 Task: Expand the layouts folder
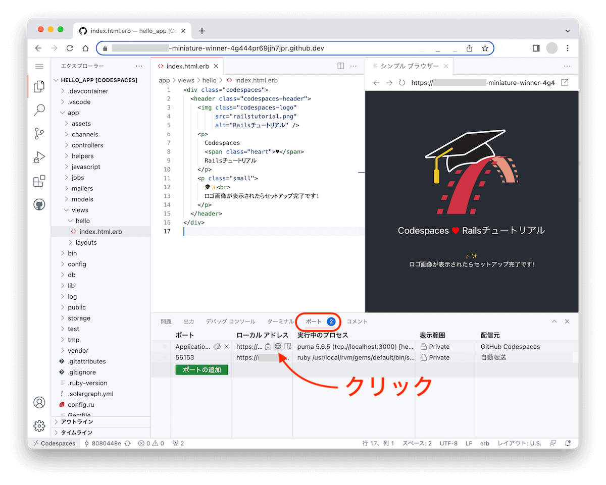86,242
